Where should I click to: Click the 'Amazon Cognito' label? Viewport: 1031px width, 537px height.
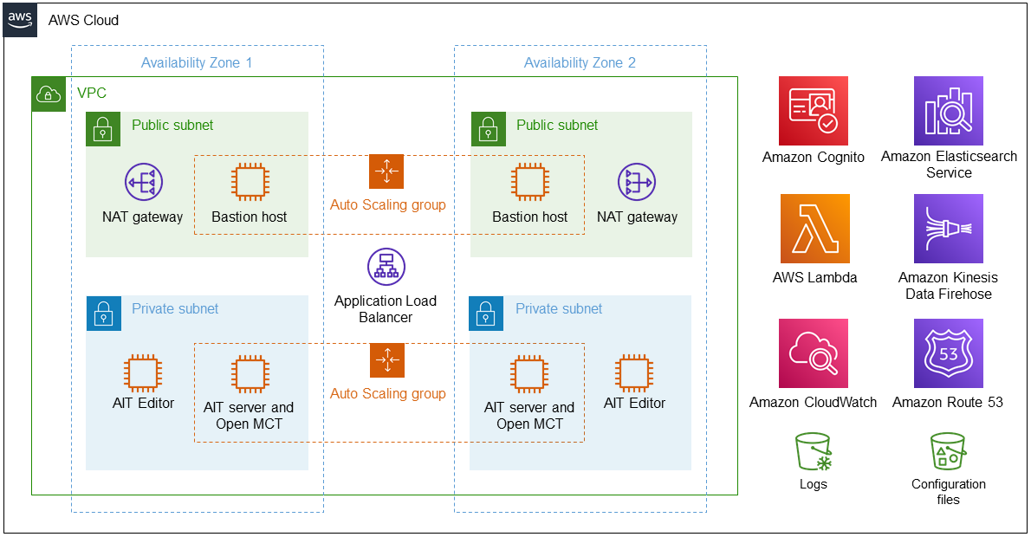[x=814, y=157]
